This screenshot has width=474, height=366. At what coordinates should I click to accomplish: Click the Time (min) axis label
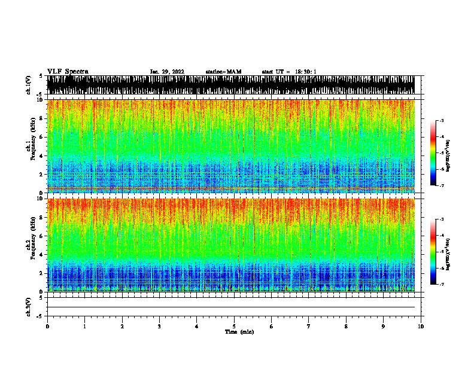(239, 332)
